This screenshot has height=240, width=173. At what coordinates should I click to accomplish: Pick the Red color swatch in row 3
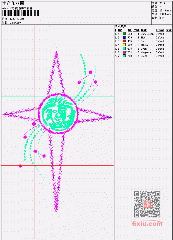tap(124, 41)
